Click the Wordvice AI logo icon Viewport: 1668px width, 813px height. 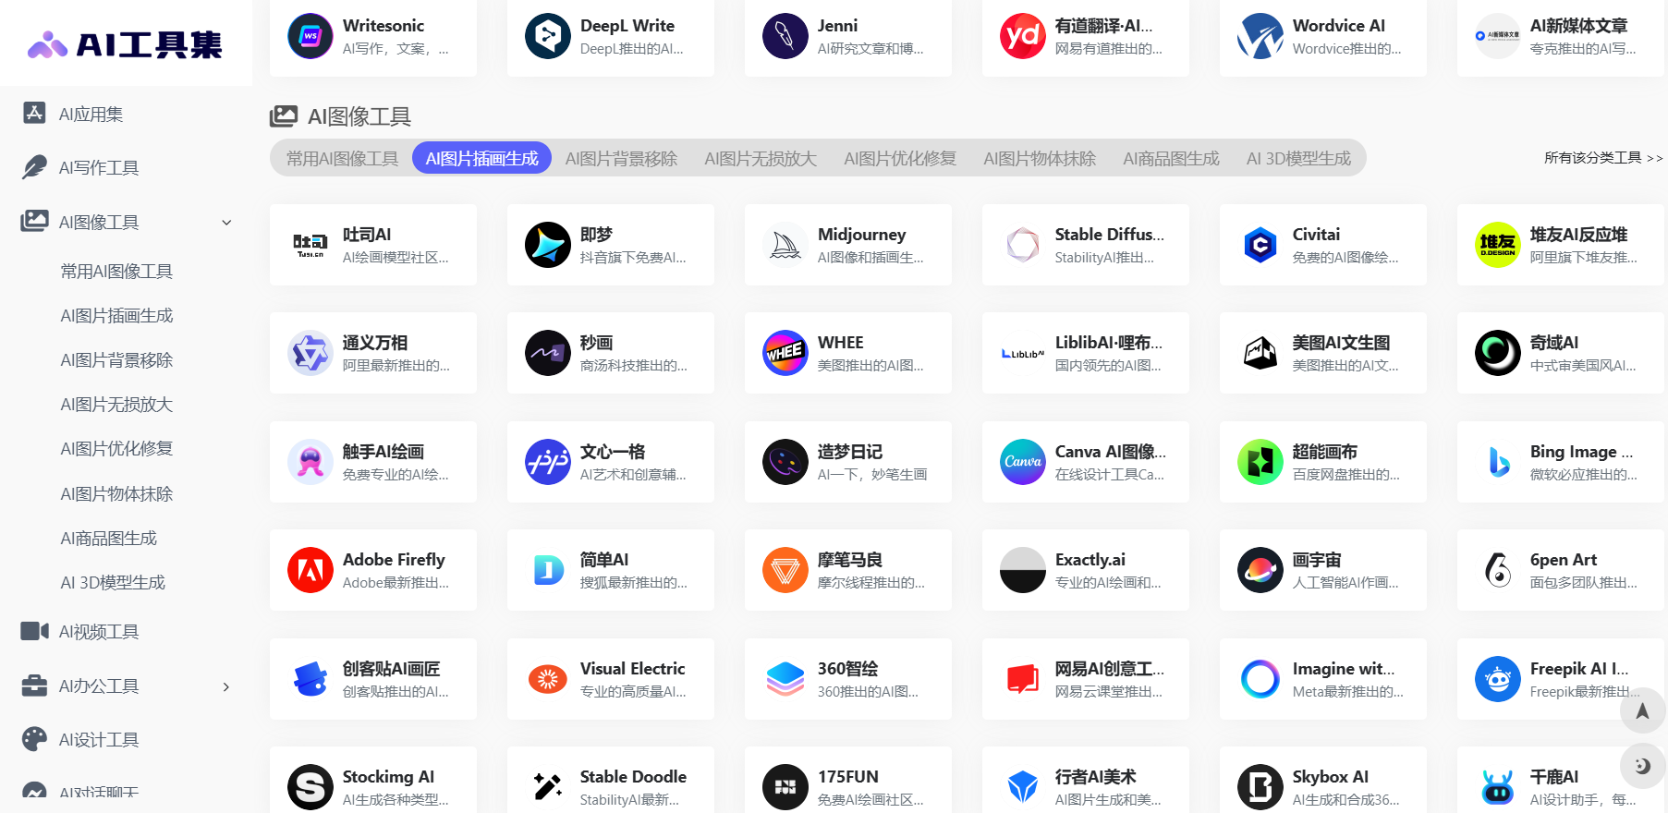click(1260, 36)
